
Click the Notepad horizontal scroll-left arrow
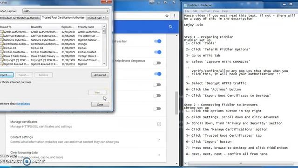(x=186, y=163)
